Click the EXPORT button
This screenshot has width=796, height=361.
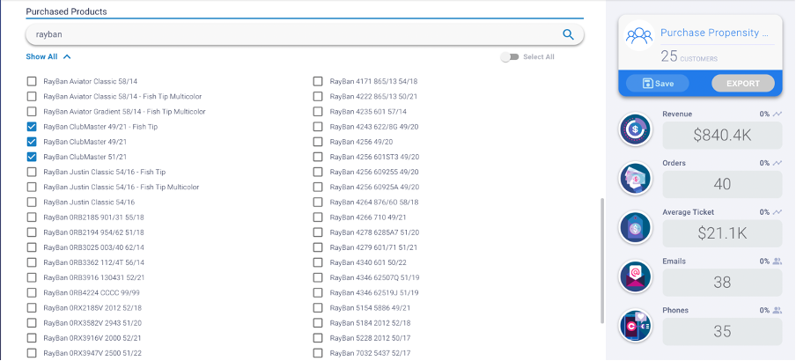tap(743, 84)
